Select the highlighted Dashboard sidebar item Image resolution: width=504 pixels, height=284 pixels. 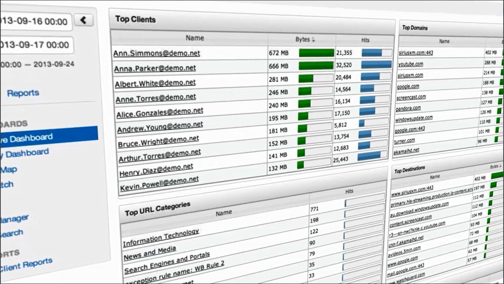pos(48,137)
